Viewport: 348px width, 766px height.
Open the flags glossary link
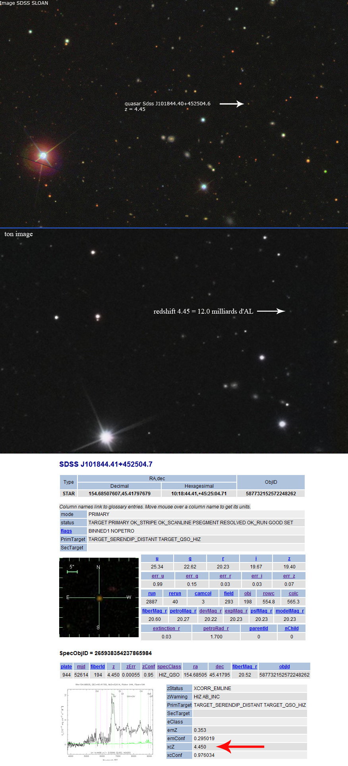[66, 531]
